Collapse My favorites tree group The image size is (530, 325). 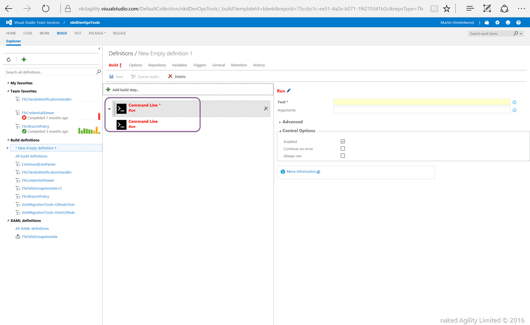click(x=8, y=83)
